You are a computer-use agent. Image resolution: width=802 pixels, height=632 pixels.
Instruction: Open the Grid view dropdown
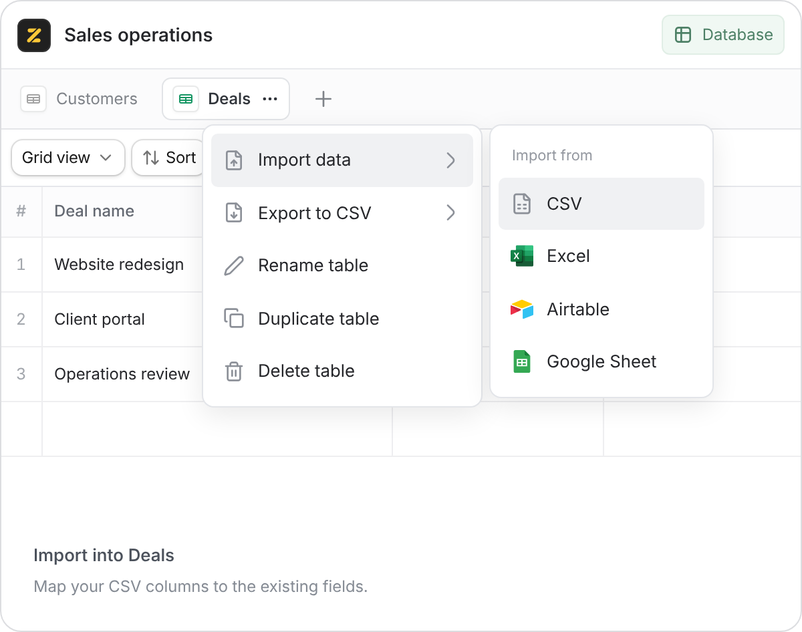click(68, 158)
